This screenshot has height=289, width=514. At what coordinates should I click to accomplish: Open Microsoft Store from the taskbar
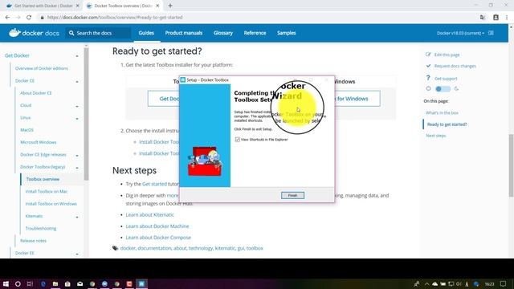pyautogui.click(x=67, y=283)
